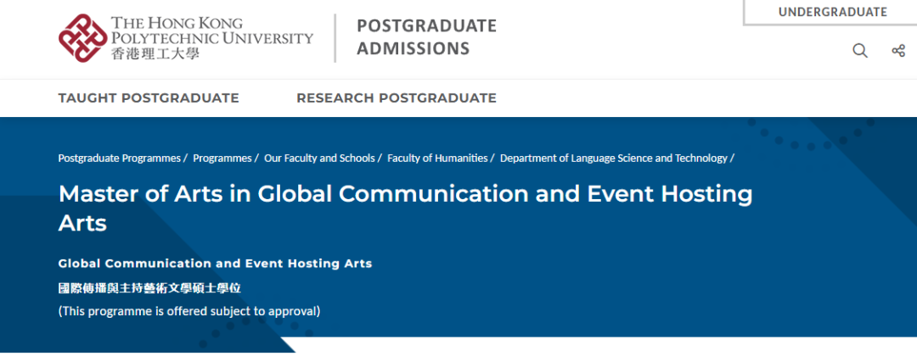917x356 pixels.
Task: Navigate to Faculty of Humanities breadcrumb
Action: [437, 158]
